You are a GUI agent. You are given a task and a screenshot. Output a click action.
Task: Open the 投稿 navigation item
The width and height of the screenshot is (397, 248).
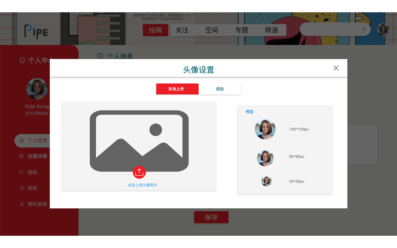(x=155, y=30)
